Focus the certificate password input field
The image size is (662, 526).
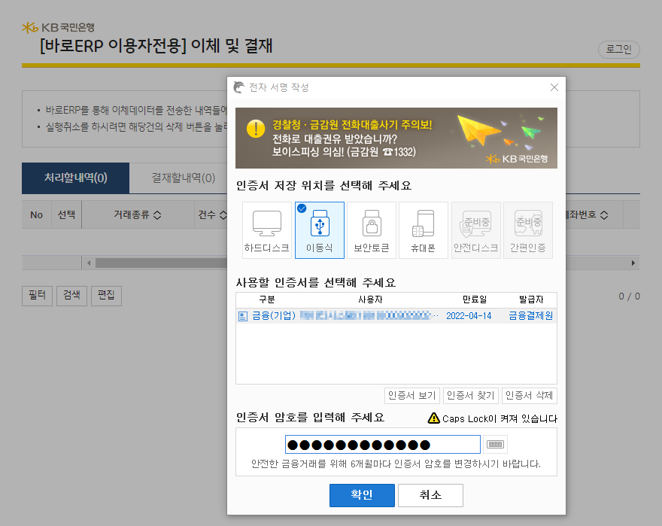click(382, 445)
